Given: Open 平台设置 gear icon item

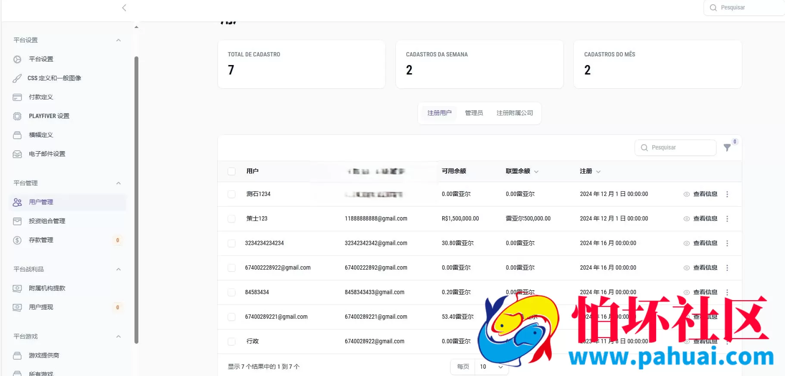Looking at the screenshot, I should pyautogui.click(x=17, y=59).
